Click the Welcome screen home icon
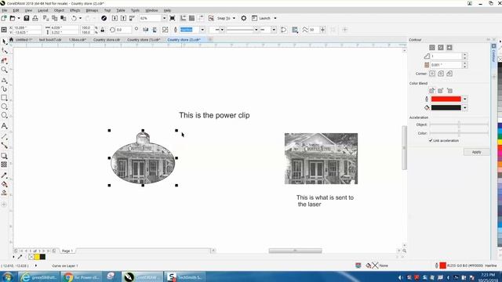Viewport: 502px width, 282px height. coord(11,40)
